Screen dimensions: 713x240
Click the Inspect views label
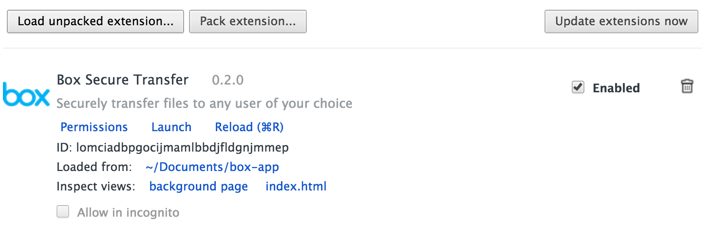pos(95,187)
